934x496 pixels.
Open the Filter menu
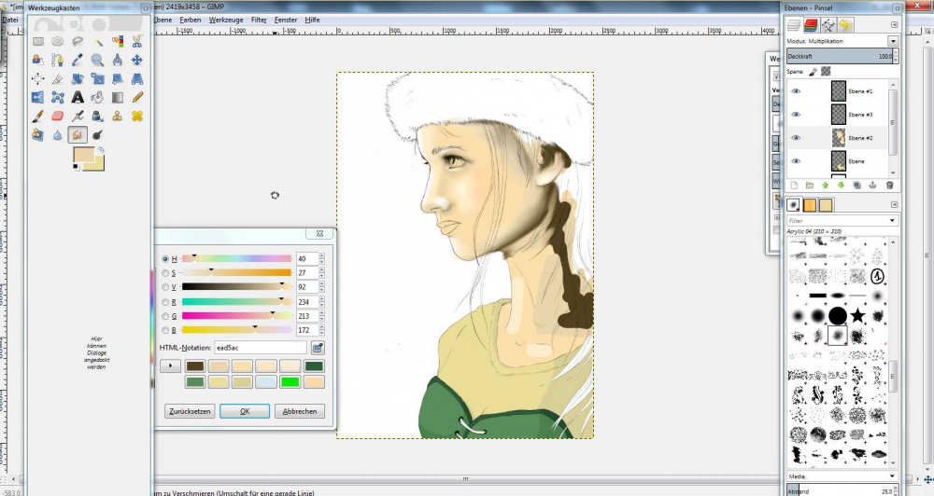259,20
